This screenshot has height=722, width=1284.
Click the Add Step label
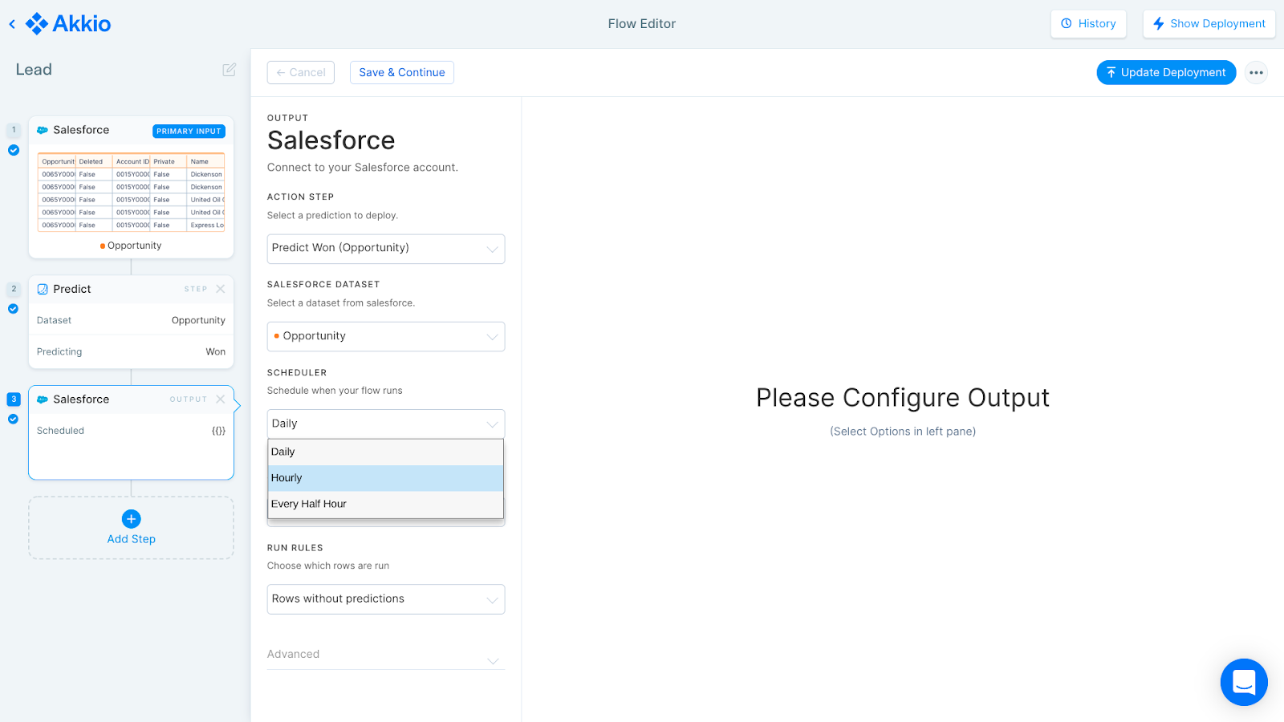point(132,539)
